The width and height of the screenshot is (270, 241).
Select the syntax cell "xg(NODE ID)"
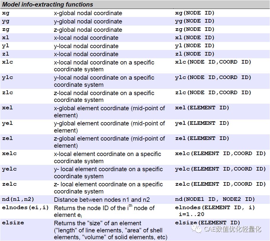pos(195,13)
